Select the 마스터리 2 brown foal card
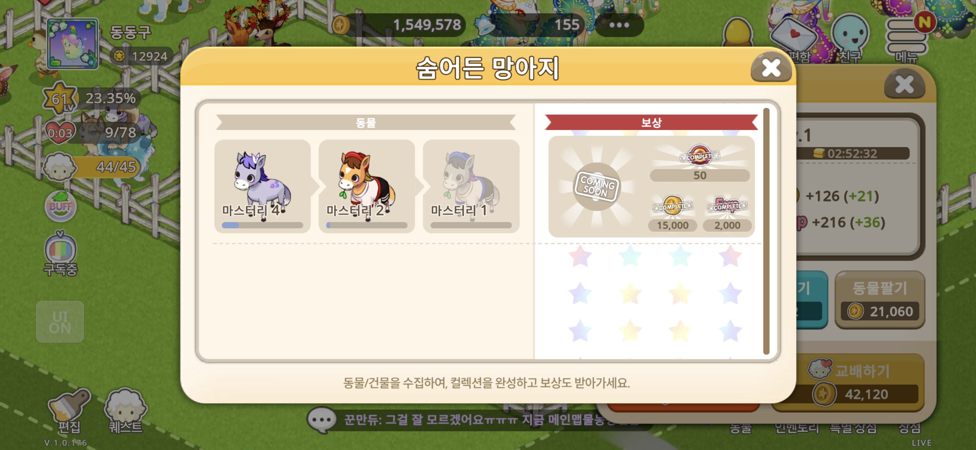The image size is (976, 450). pos(366,186)
